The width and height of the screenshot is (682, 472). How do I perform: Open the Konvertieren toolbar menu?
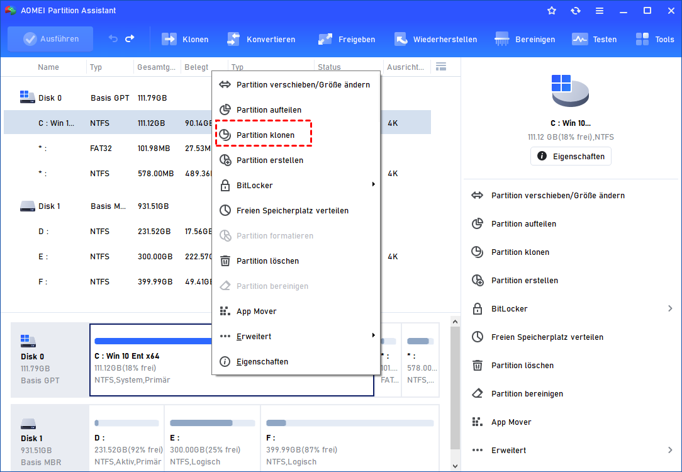261,39
